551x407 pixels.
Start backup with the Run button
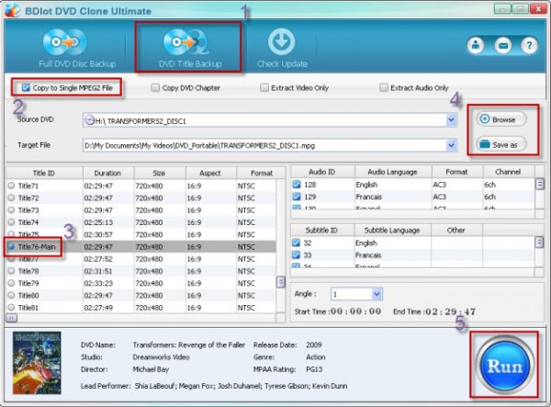pos(504,367)
